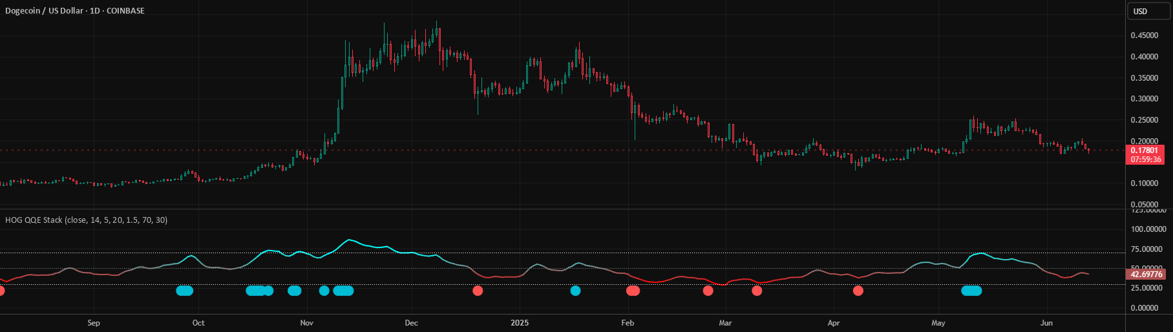Select the red signal dot in early April
The height and width of the screenshot is (332, 1173).
point(858,291)
